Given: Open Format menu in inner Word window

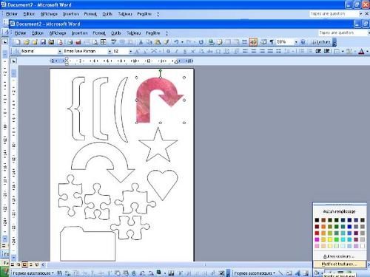Looking at the screenshot, I should (x=99, y=33).
